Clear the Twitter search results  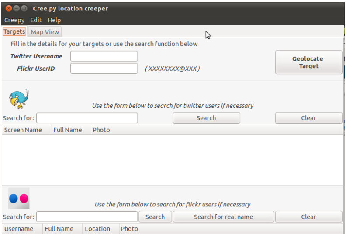(308, 118)
